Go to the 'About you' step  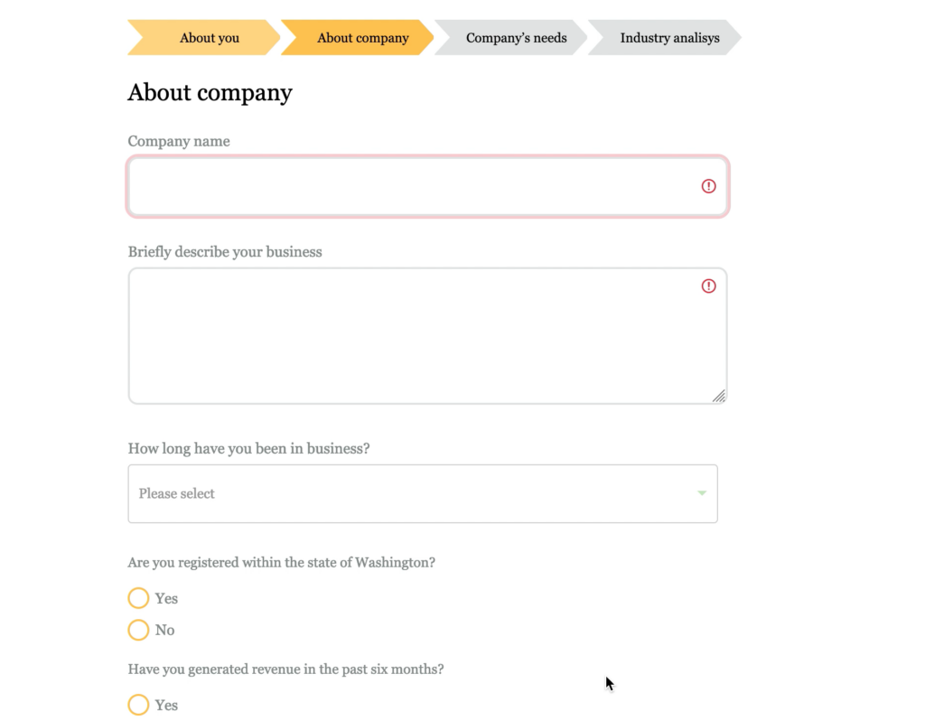pyautogui.click(x=204, y=38)
